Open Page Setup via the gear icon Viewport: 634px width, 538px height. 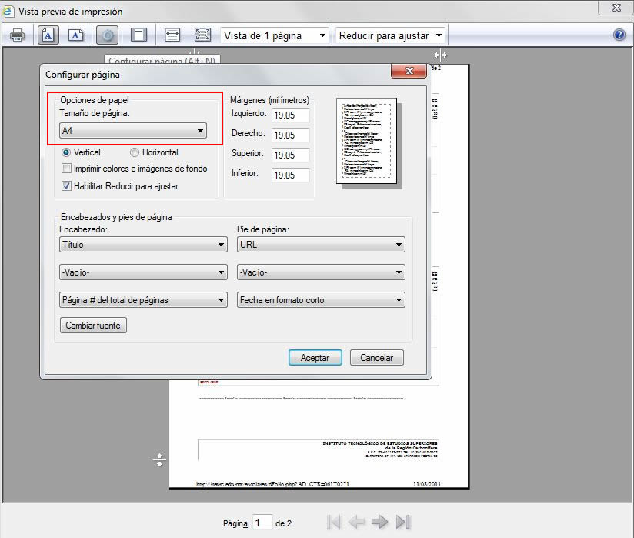(x=107, y=35)
